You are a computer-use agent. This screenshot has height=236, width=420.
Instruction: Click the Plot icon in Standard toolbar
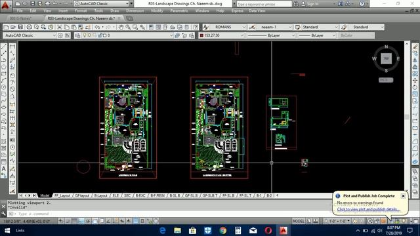click(x=29, y=27)
